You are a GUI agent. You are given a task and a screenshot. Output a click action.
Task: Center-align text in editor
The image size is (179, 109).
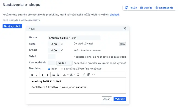click(x=48, y=75)
